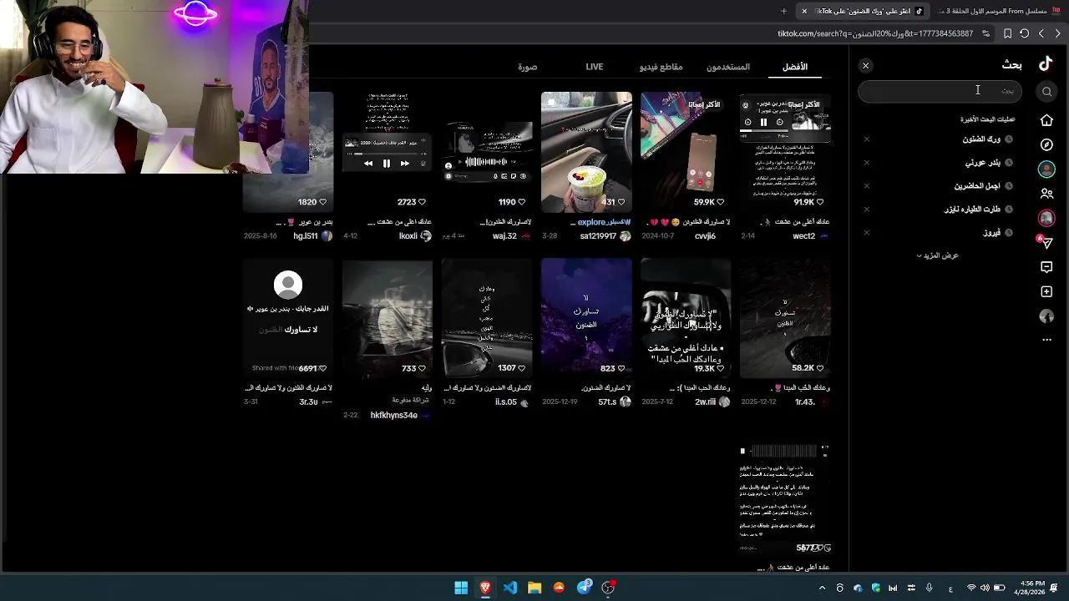Open the three-dots More menu in sidebar

[1046, 340]
